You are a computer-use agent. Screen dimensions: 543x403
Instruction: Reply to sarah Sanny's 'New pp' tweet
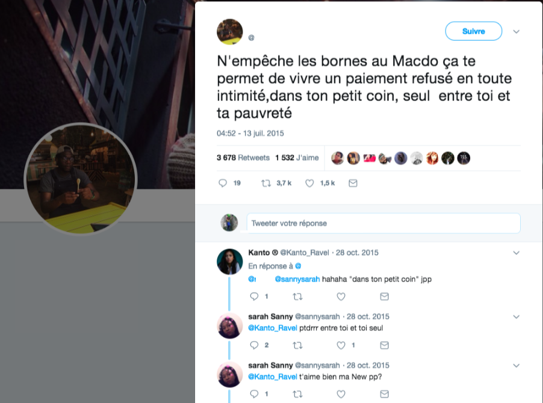(254, 394)
